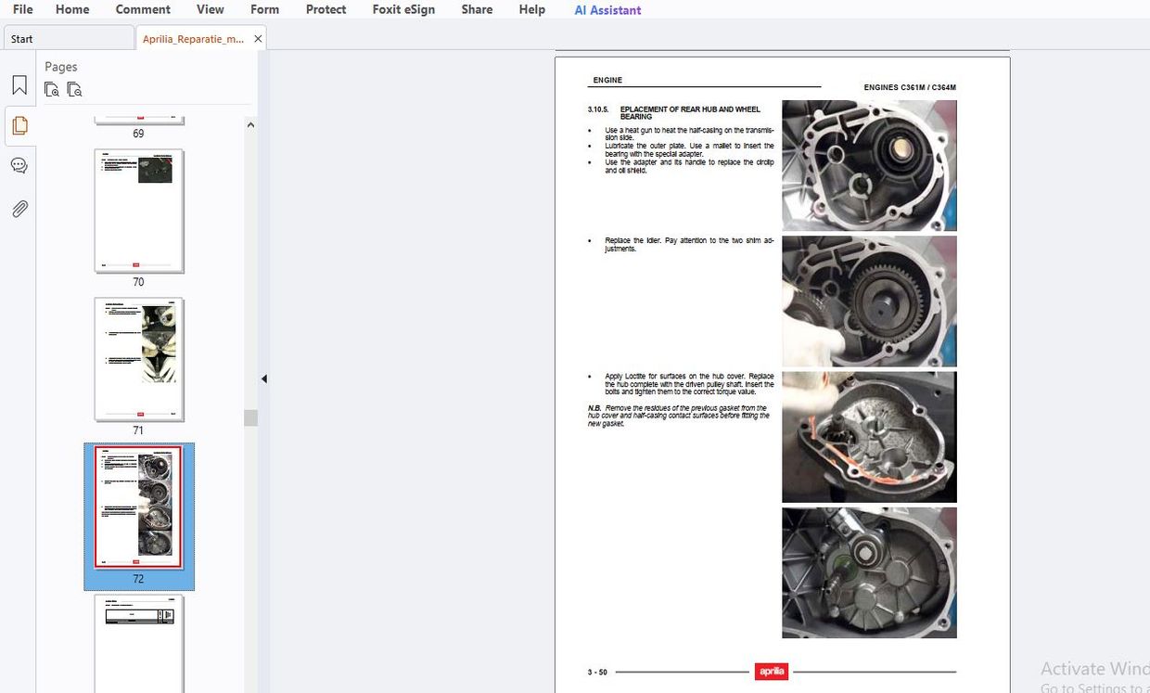This screenshot has width=1150, height=693.
Task: Select the page 71 thumbnail
Action: pyautogui.click(x=139, y=359)
